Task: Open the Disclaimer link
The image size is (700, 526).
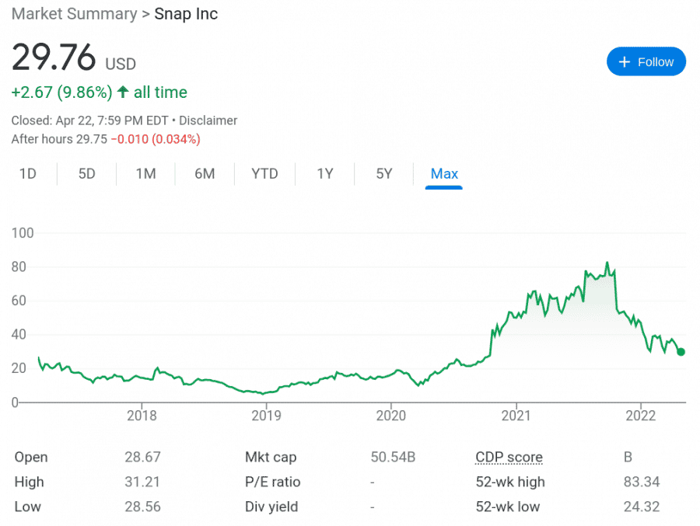Action: click(208, 120)
